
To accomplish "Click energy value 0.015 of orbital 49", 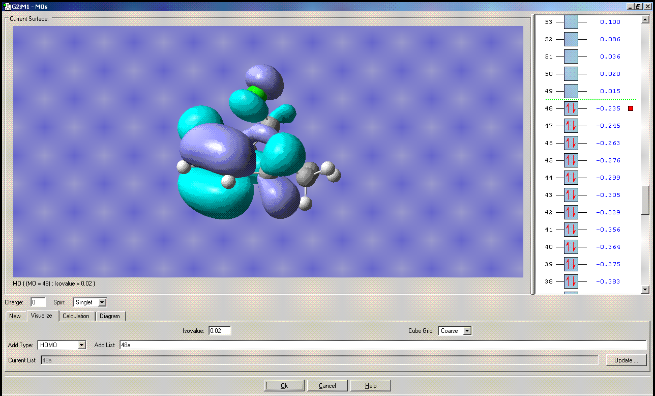I will click(610, 91).
